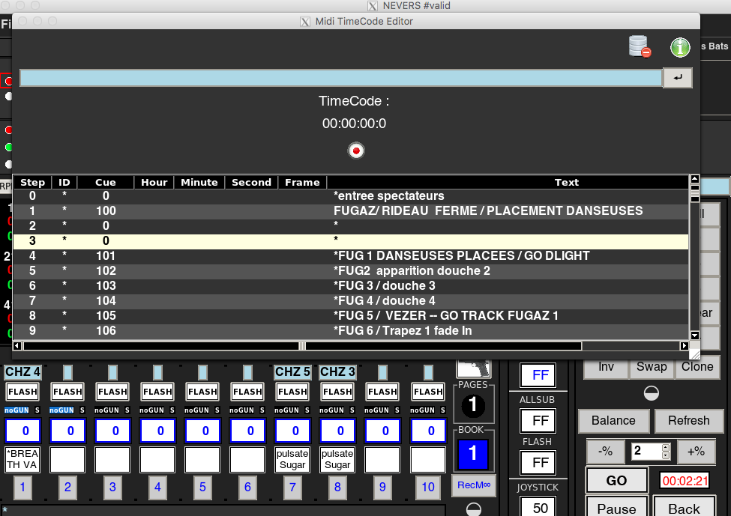Click the Refresh button
The height and width of the screenshot is (516, 731).
click(688, 420)
